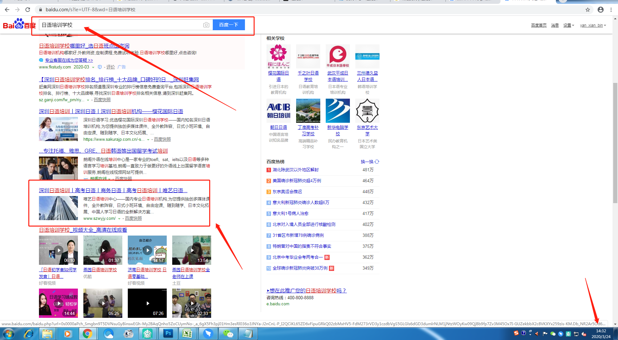Click the Sogou input S tray icon
Image resolution: width=618 pixels, height=340 pixels.
[x=516, y=333]
